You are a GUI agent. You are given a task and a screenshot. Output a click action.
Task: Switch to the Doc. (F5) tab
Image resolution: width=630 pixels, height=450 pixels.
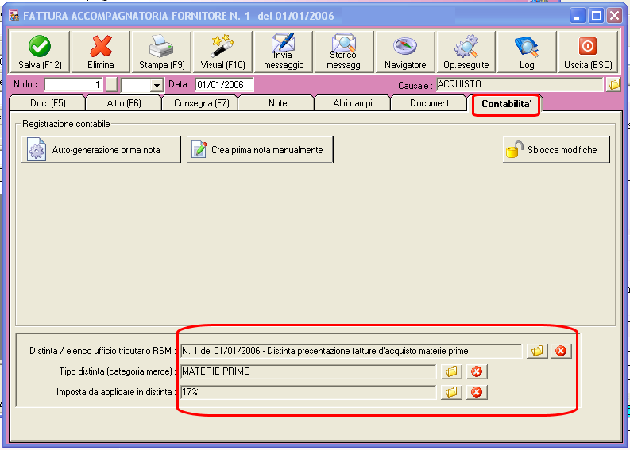point(48,103)
